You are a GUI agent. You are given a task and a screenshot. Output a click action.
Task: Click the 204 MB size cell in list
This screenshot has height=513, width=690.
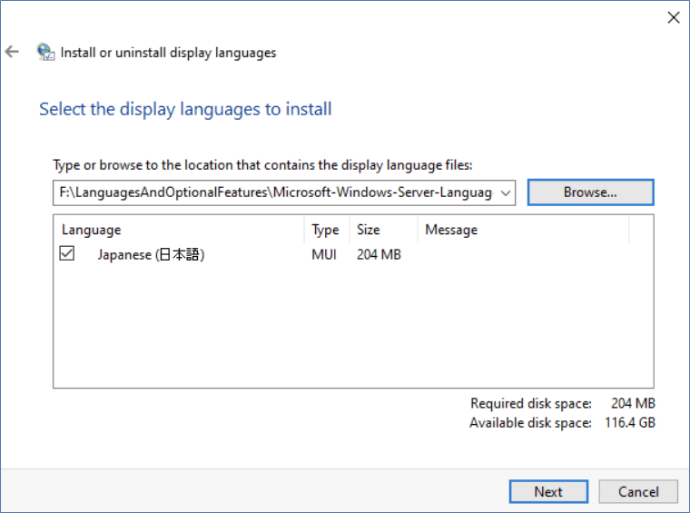point(379,255)
